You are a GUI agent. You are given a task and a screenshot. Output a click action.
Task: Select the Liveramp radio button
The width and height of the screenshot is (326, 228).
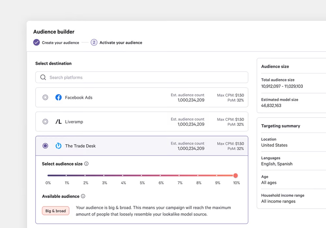tap(45, 121)
